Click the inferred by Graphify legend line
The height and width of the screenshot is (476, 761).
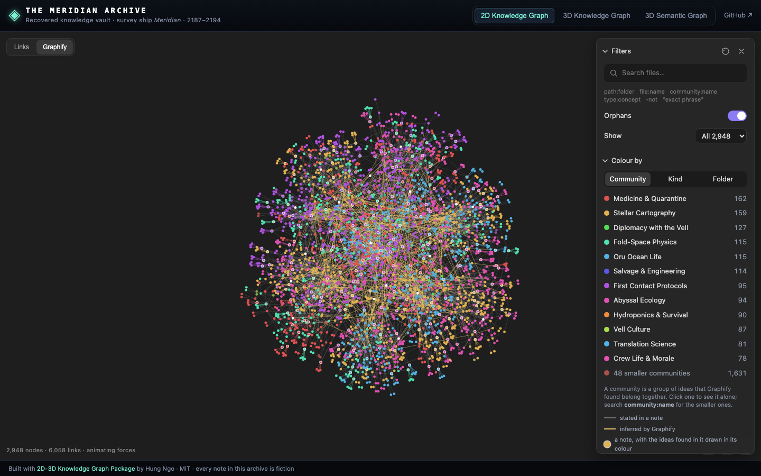coord(610,429)
